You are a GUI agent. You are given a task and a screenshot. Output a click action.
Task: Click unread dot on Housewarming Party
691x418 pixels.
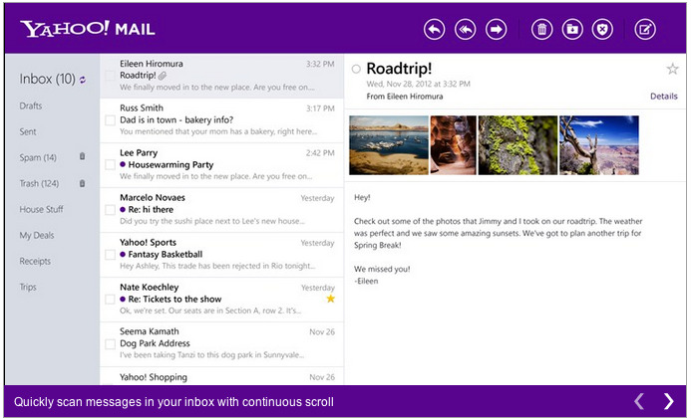tap(123, 164)
